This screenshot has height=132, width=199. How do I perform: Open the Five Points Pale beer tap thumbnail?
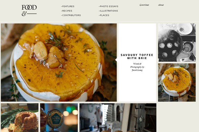[59, 117]
